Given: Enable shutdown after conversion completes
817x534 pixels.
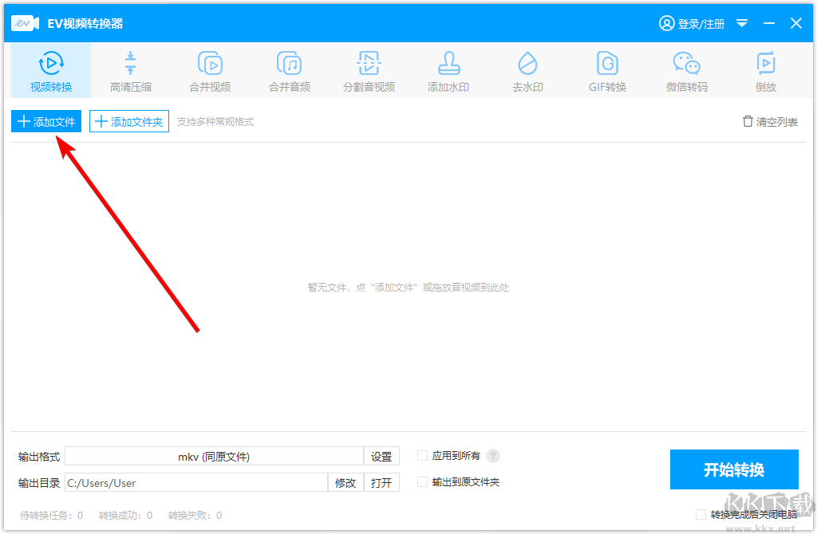Looking at the screenshot, I should 701,515.
